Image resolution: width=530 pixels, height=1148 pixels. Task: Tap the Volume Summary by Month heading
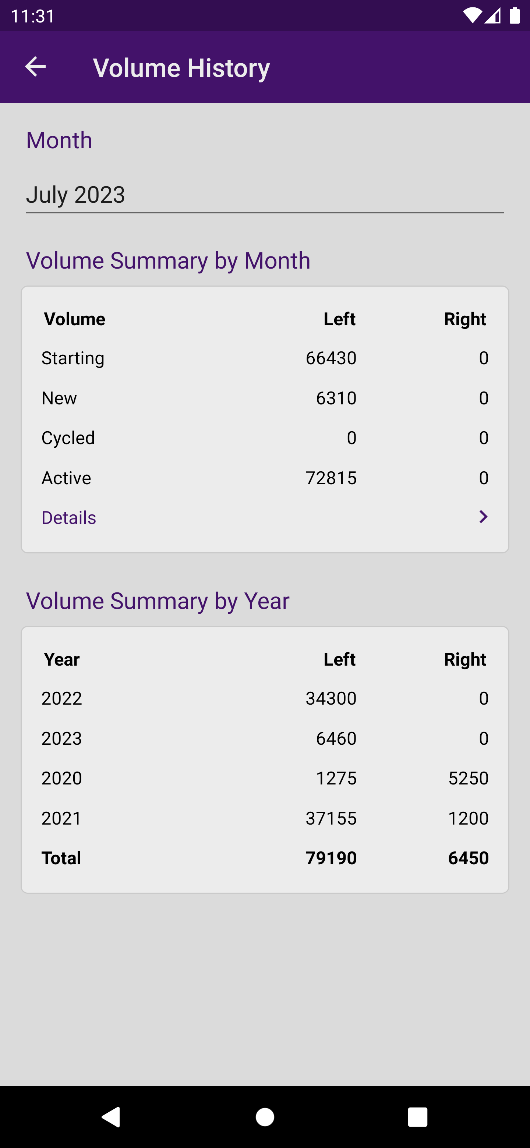coord(168,260)
